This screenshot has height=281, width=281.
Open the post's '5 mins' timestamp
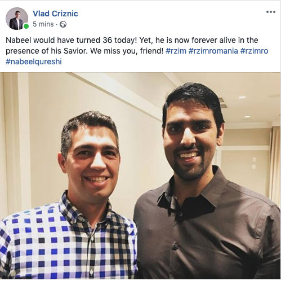[x=43, y=24]
